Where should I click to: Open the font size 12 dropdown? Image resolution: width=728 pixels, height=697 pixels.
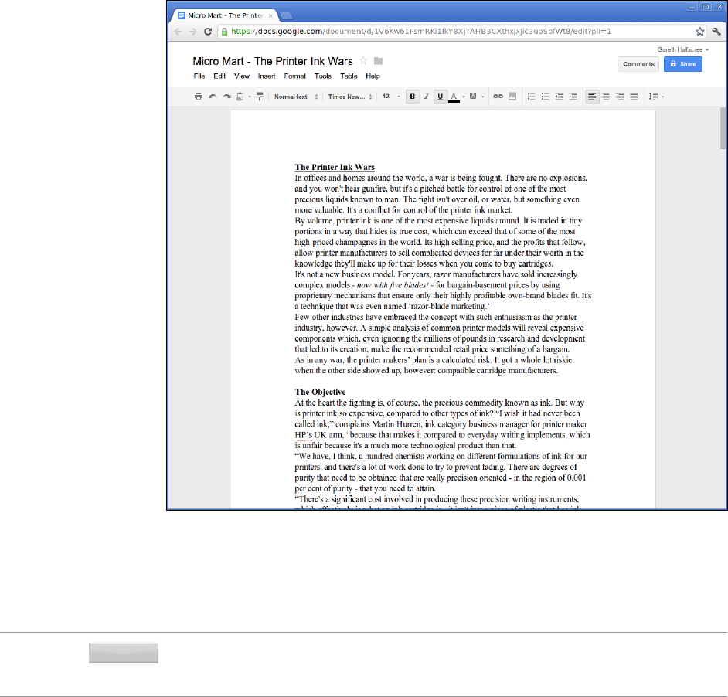click(391, 97)
